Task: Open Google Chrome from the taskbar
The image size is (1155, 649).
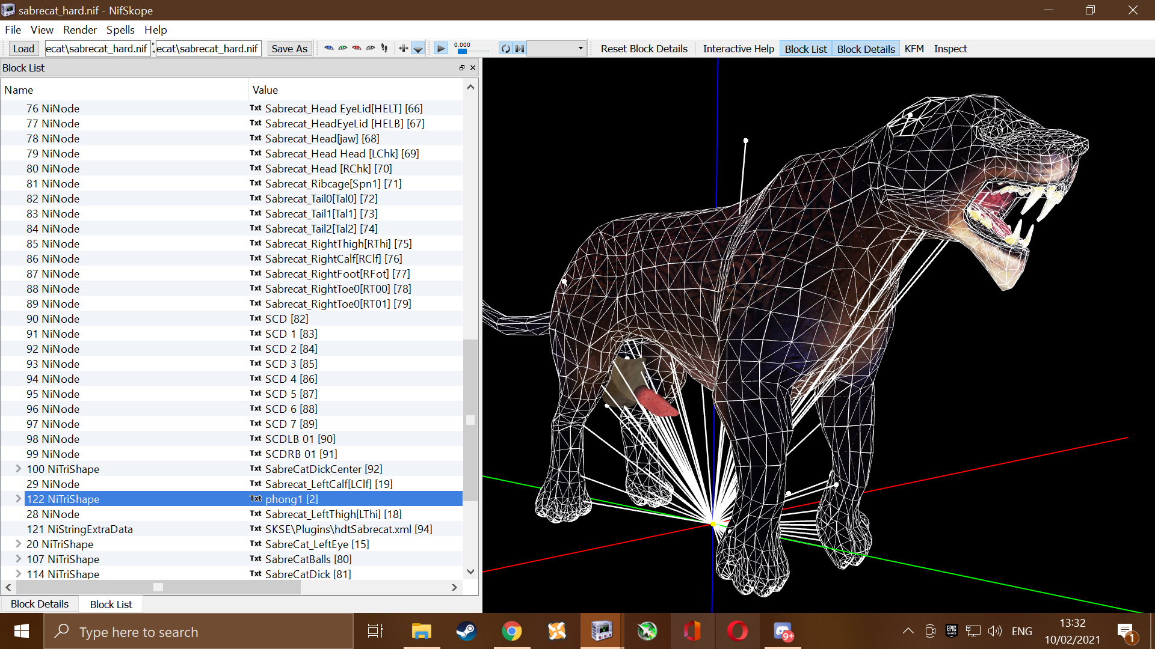Action: point(512,632)
